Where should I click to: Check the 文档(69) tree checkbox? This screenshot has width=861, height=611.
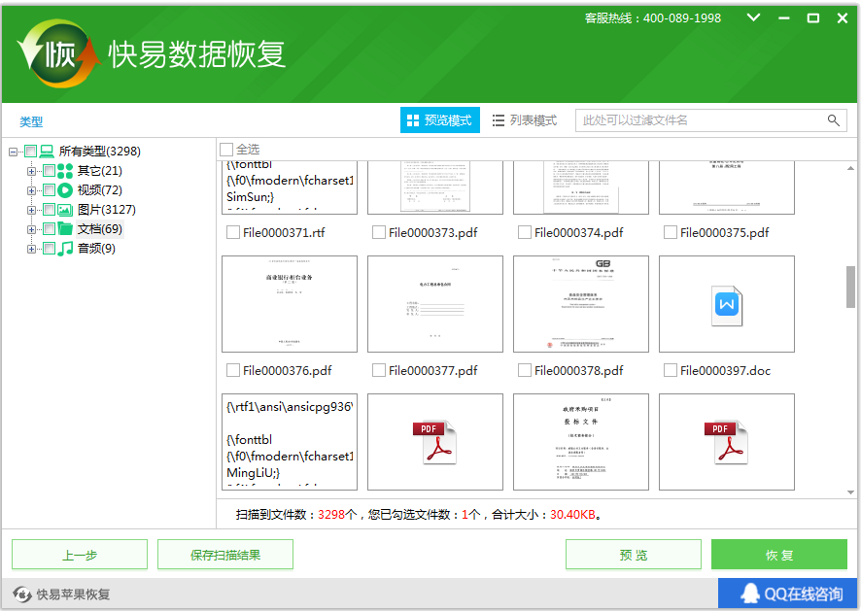(x=49, y=229)
